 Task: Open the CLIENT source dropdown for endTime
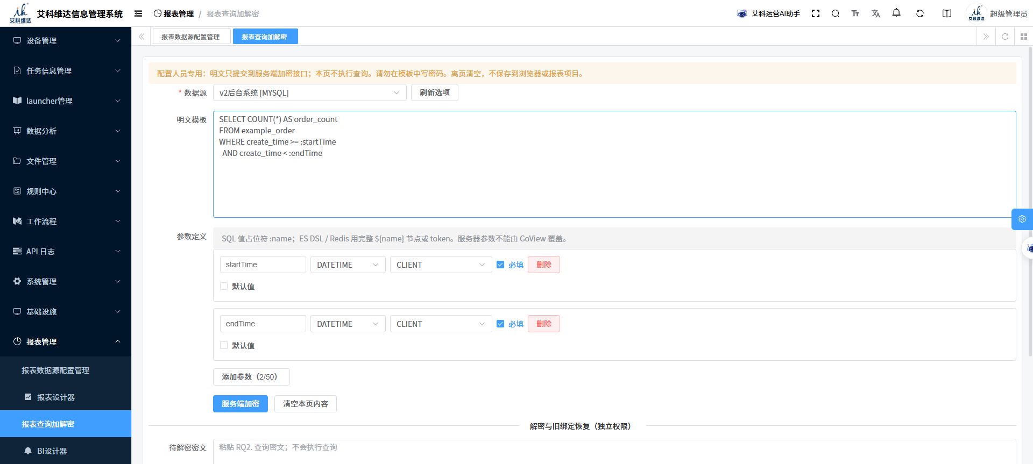pyautogui.click(x=441, y=324)
